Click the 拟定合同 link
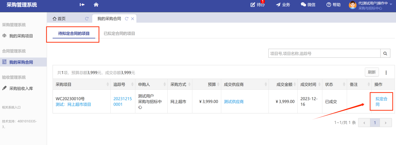The height and width of the screenshot is (145, 396). (381, 102)
